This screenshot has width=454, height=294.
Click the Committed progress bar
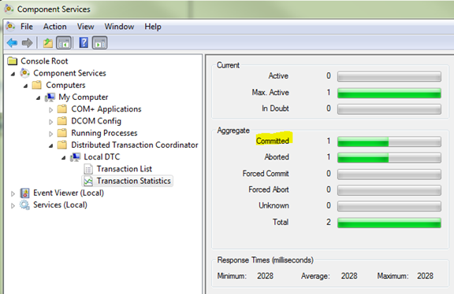[389, 141]
